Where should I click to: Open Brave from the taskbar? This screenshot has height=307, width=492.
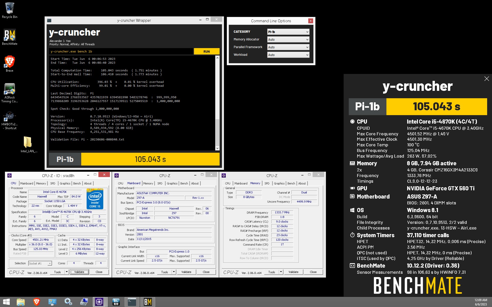click(x=37, y=302)
